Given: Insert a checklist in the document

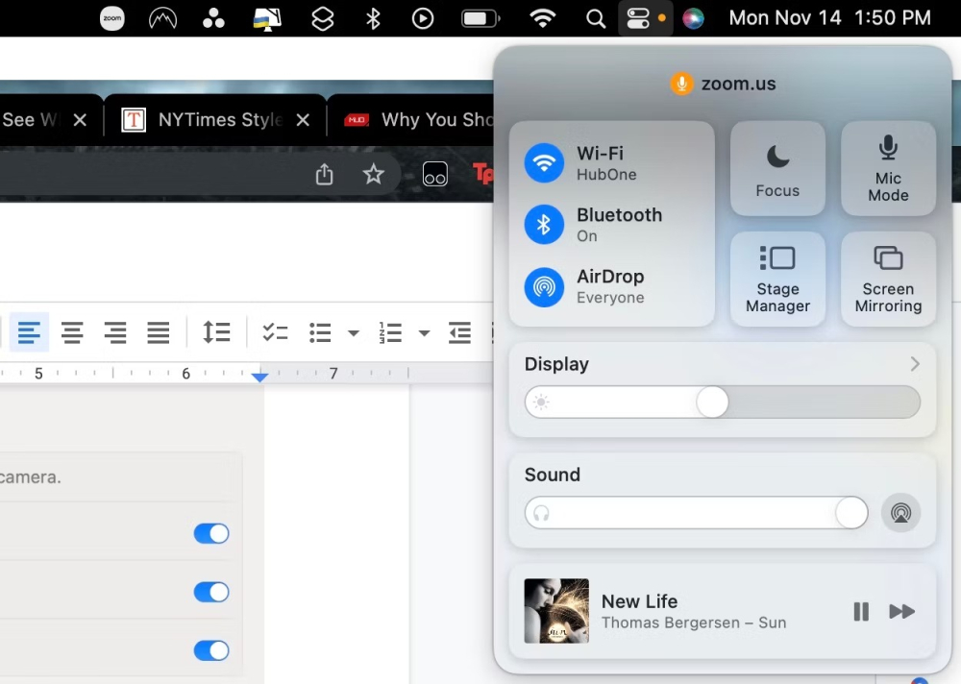Looking at the screenshot, I should [275, 332].
